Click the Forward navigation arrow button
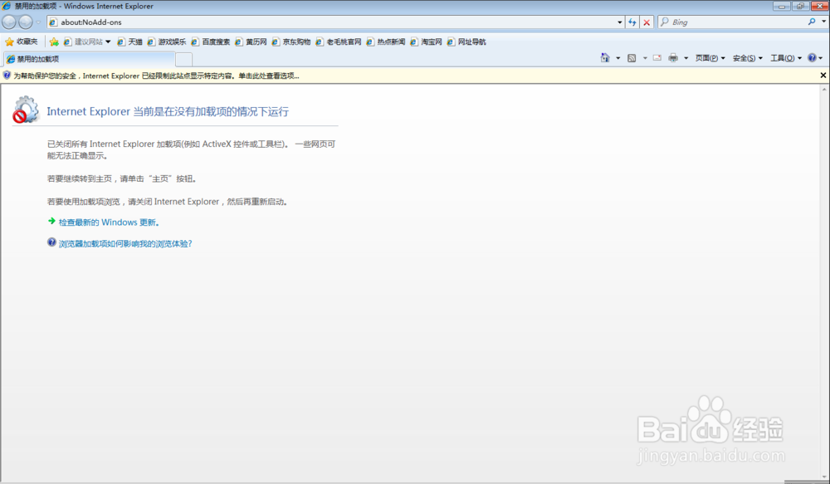This screenshot has width=830, height=484. tap(26, 22)
